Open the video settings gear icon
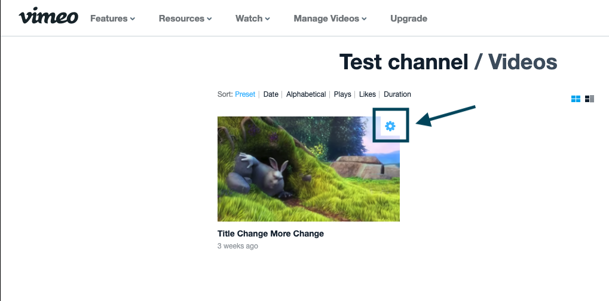 [x=390, y=126]
